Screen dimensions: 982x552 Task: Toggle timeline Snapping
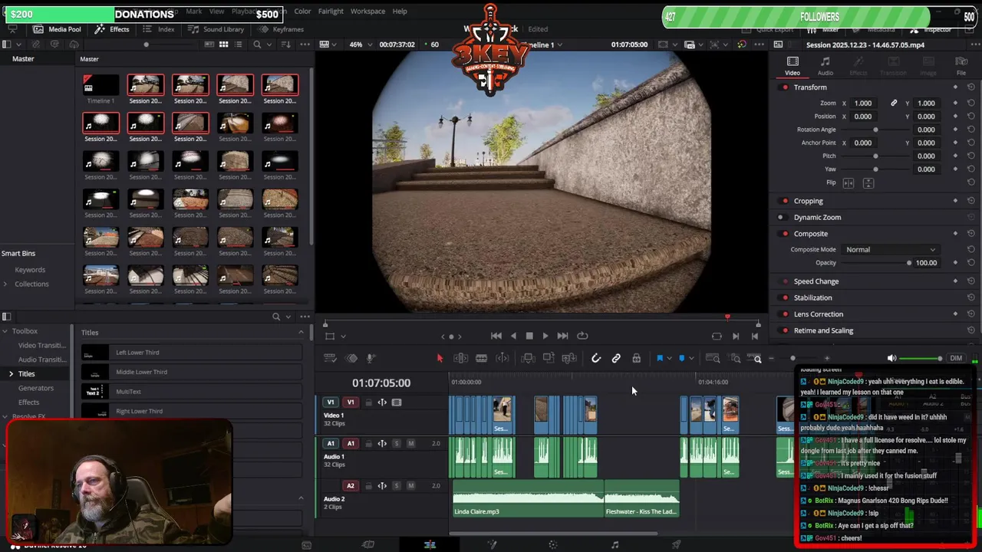596,358
